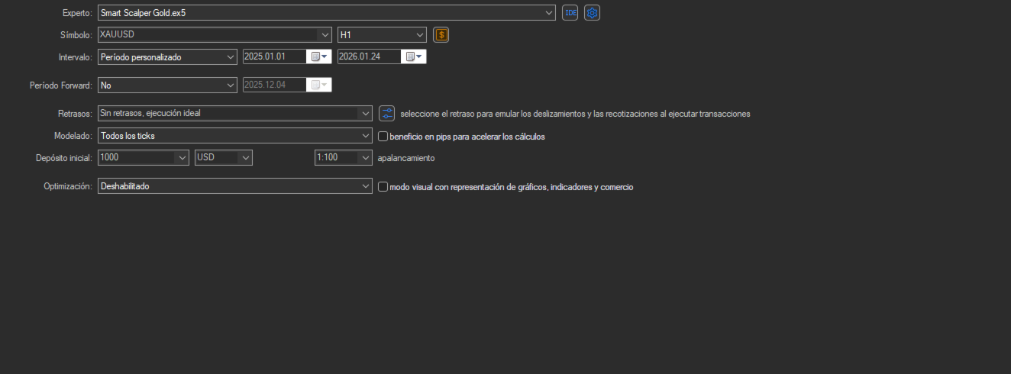Open symbol specification dollar icon
This screenshot has height=374, width=1011.
pyautogui.click(x=441, y=34)
